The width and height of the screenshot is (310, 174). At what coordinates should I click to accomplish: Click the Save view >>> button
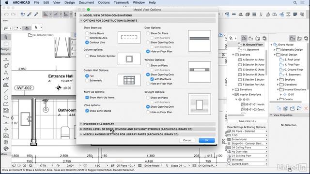pos(248,121)
